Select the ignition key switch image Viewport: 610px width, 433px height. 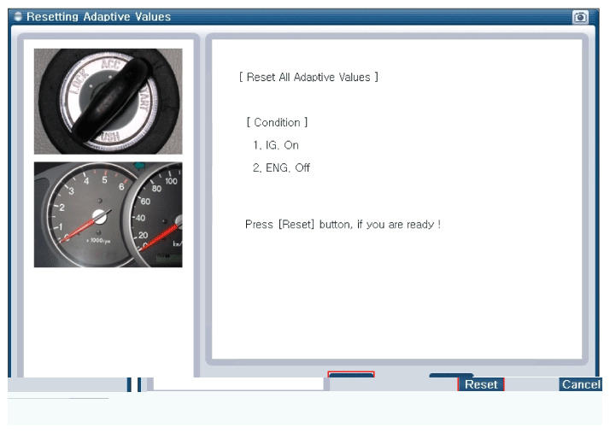click(108, 101)
